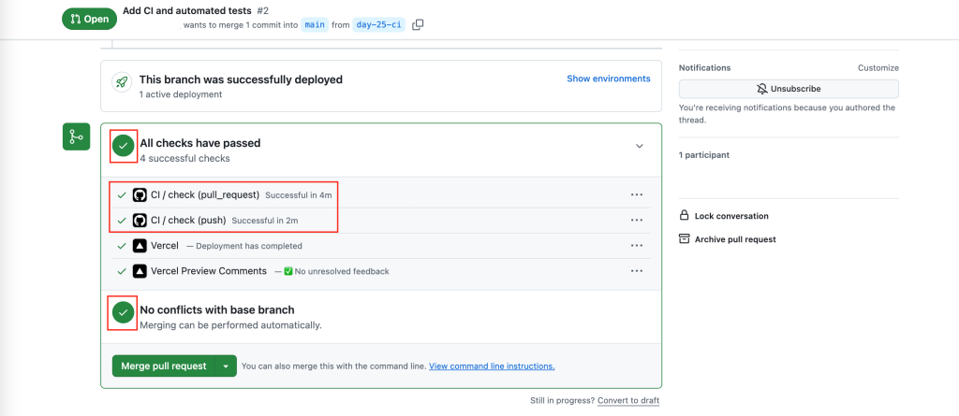Open options menu for CI / check (pull_request)
959x416 pixels.
pyautogui.click(x=637, y=194)
